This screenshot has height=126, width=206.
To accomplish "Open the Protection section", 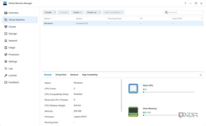I will [x=20, y=55].
